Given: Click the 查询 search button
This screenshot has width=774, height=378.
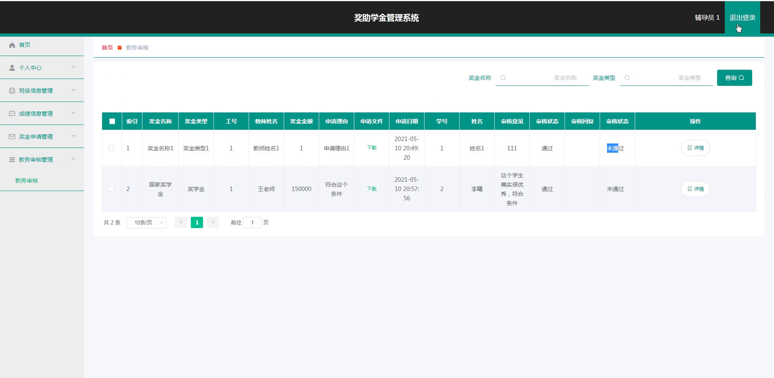Looking at the screenshot, I should tap(734, 78).
